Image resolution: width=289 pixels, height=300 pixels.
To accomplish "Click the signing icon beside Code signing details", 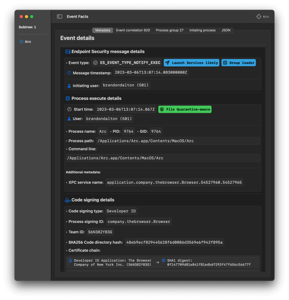I will [x=67, y=200].
